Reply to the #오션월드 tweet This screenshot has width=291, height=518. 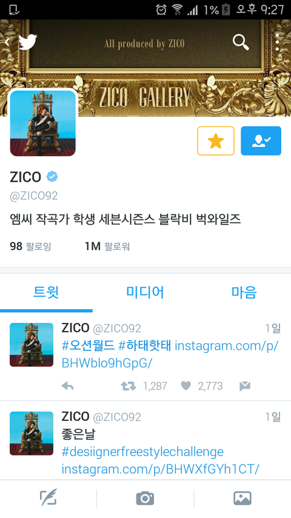(68, 386)
